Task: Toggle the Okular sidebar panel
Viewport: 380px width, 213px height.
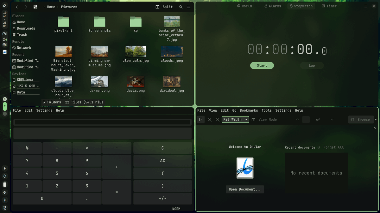Action: 201,120
